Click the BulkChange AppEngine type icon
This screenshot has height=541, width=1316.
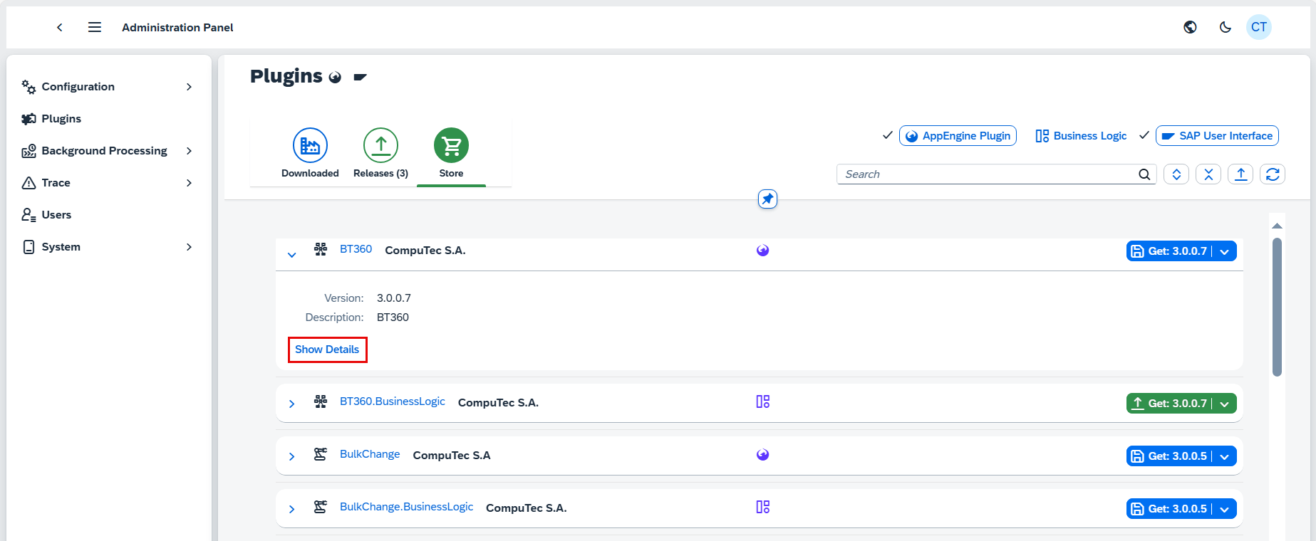click(762, 455)
